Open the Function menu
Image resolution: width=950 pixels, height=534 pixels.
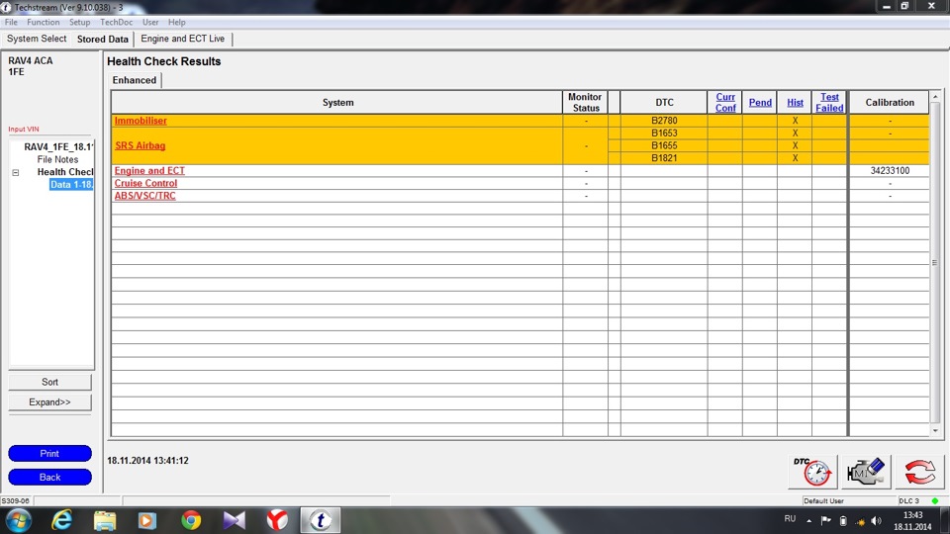click(x=43, y=22)
